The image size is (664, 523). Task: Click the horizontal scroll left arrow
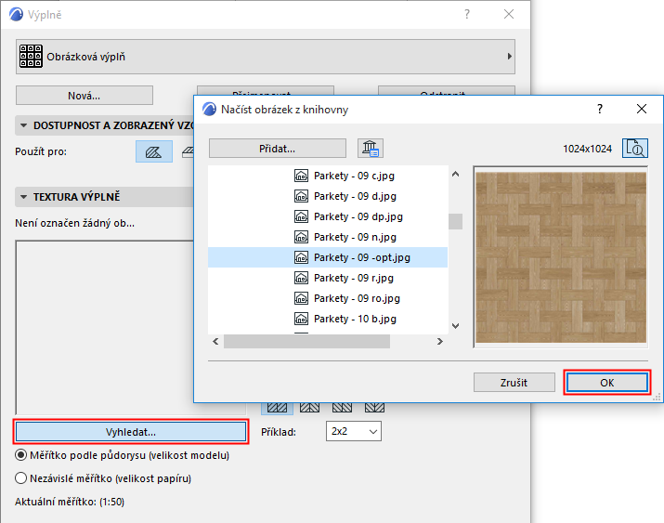point(215,341)
